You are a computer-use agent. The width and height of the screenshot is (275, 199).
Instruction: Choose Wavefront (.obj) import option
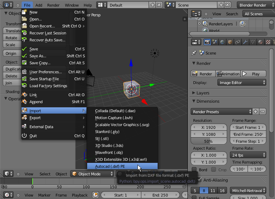123,152
